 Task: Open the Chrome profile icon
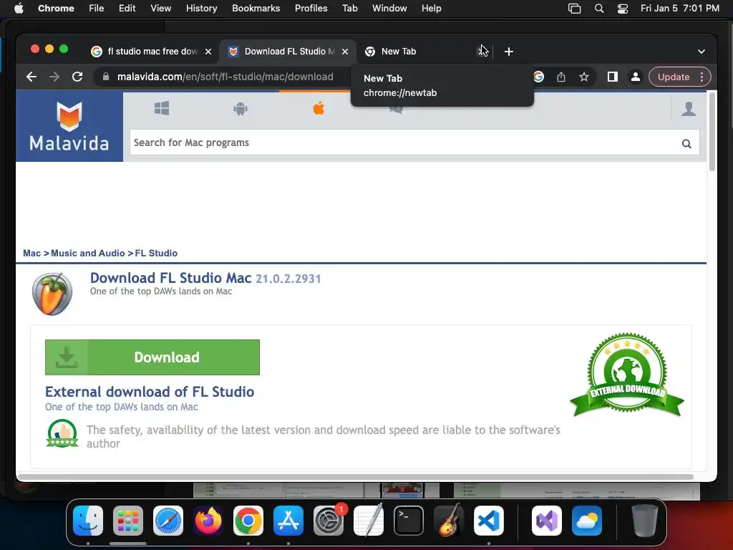click(636, 77)
